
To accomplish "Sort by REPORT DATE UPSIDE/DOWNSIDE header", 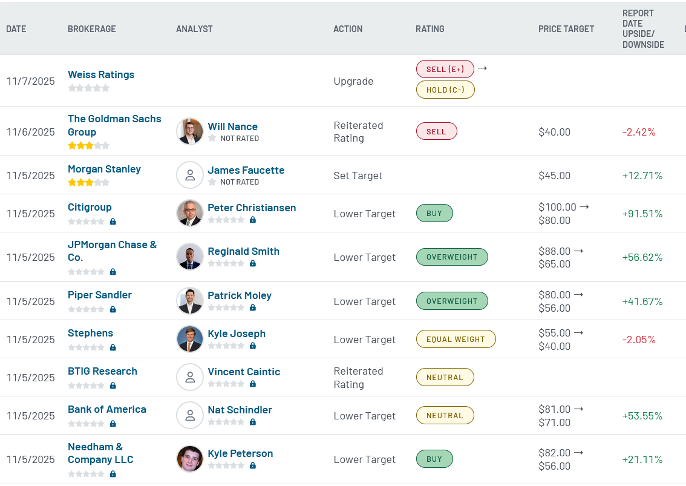I will pos(643,29).
